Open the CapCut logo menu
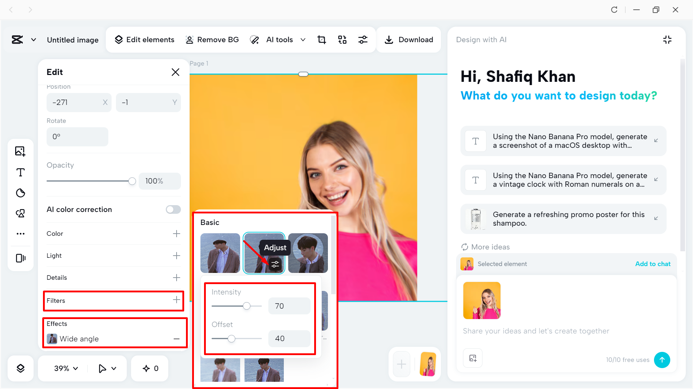The image size is (693, 389). click(x=17, y=40)
